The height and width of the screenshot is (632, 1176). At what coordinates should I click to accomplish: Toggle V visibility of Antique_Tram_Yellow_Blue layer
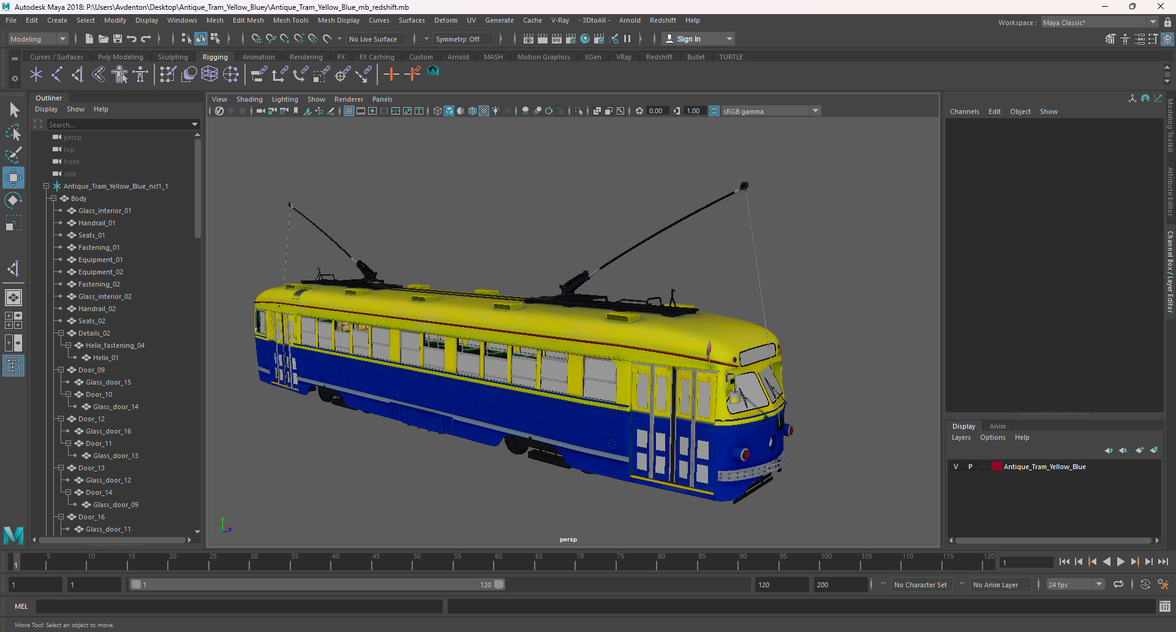[x=956, y=467]
